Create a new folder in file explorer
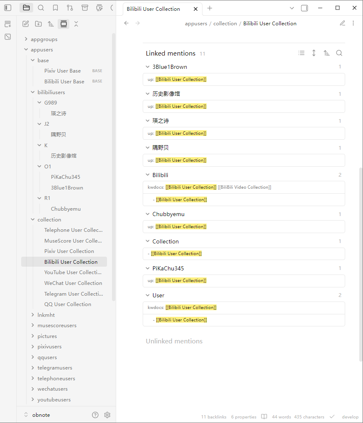This screenshot has height=423, width=363. click(x=38, y=24)
